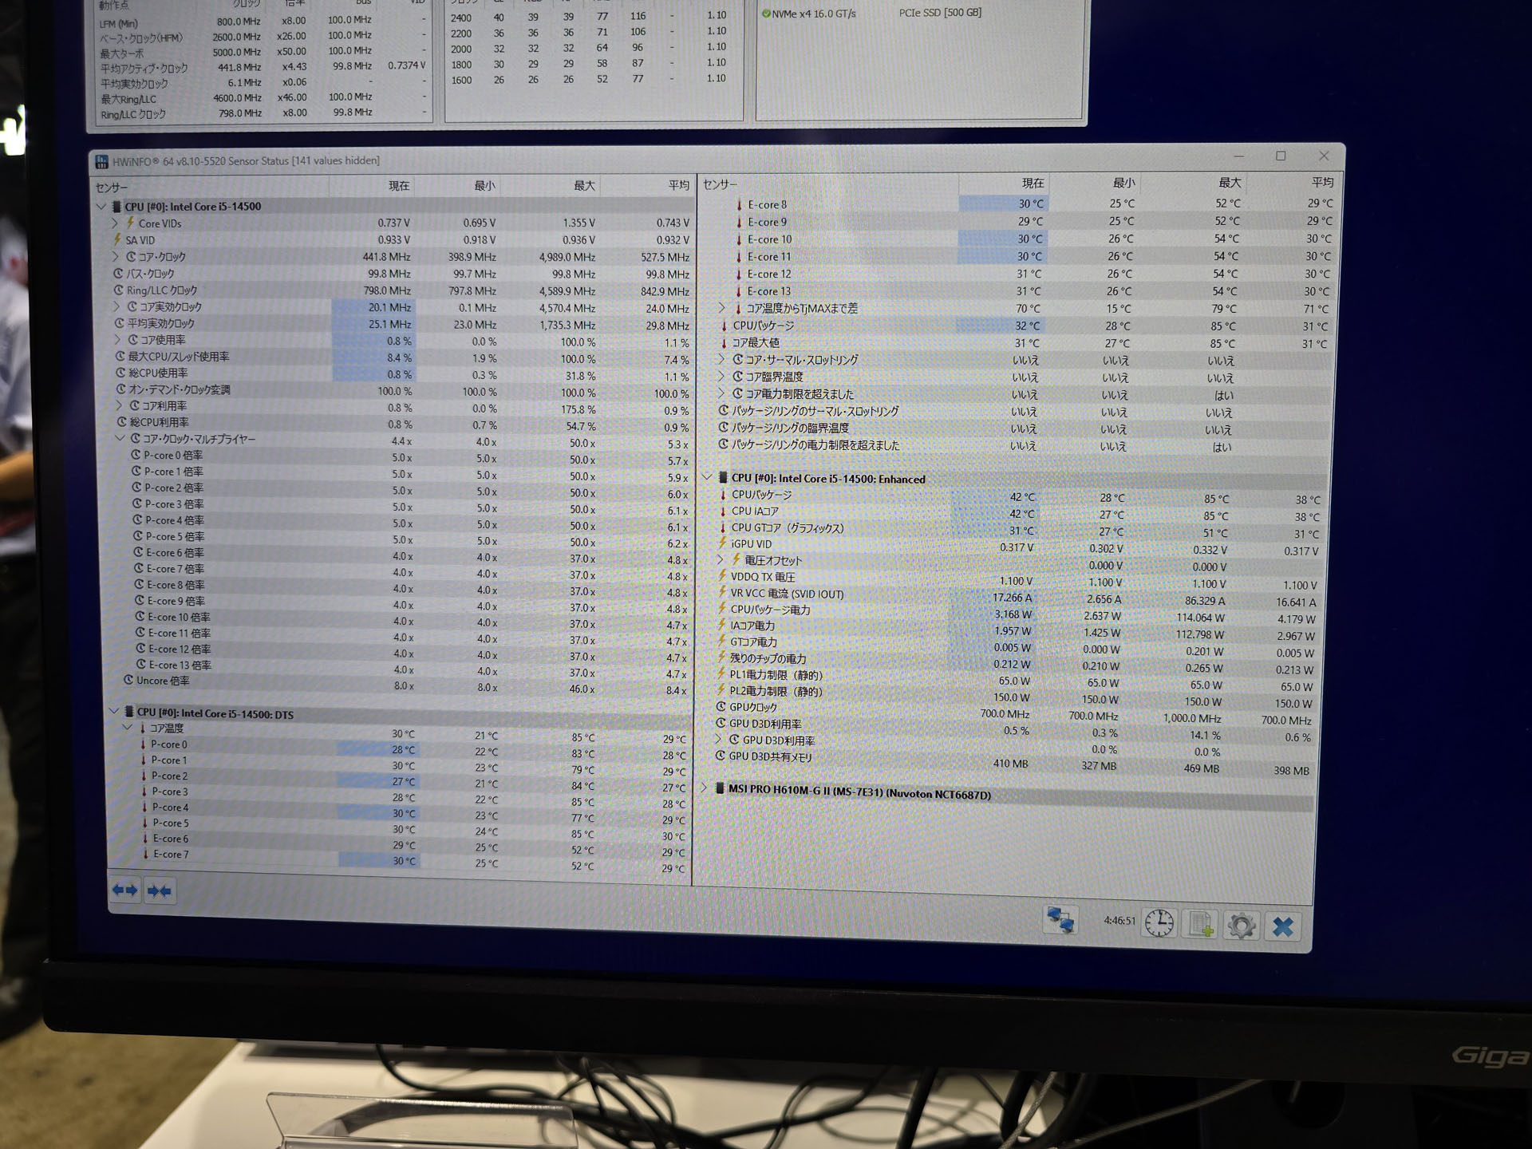Viewport: 1532px width, 1149px height.
Task: Open sensor settings gear icon
Action: click(1241, 926)
